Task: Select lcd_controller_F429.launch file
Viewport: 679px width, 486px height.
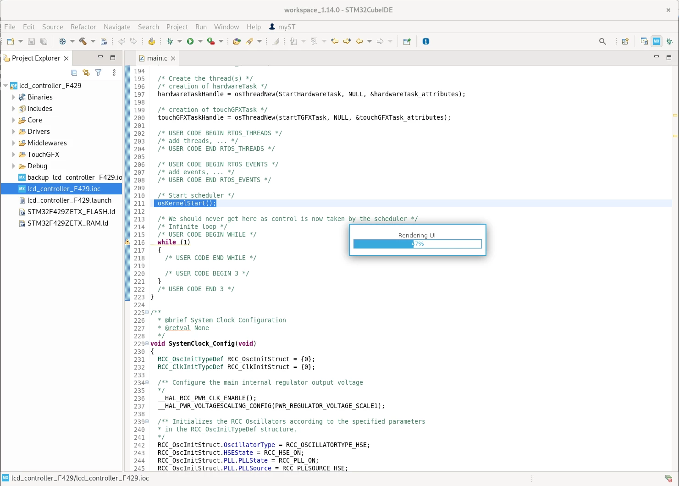Action: tap(69, 200)
